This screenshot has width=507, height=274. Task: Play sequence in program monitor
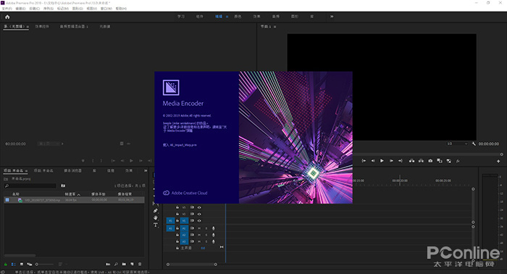(x=382, y=161)
